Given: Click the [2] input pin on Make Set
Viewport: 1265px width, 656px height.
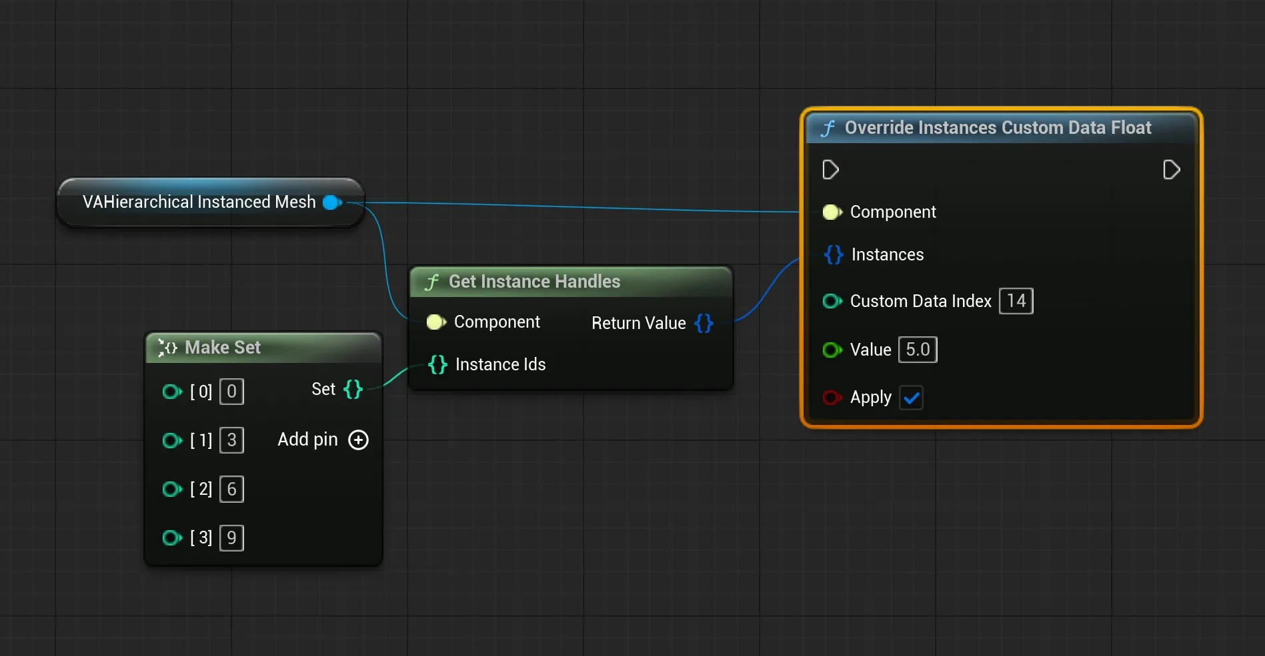Looking at the screenshot, I should point(172,490).
